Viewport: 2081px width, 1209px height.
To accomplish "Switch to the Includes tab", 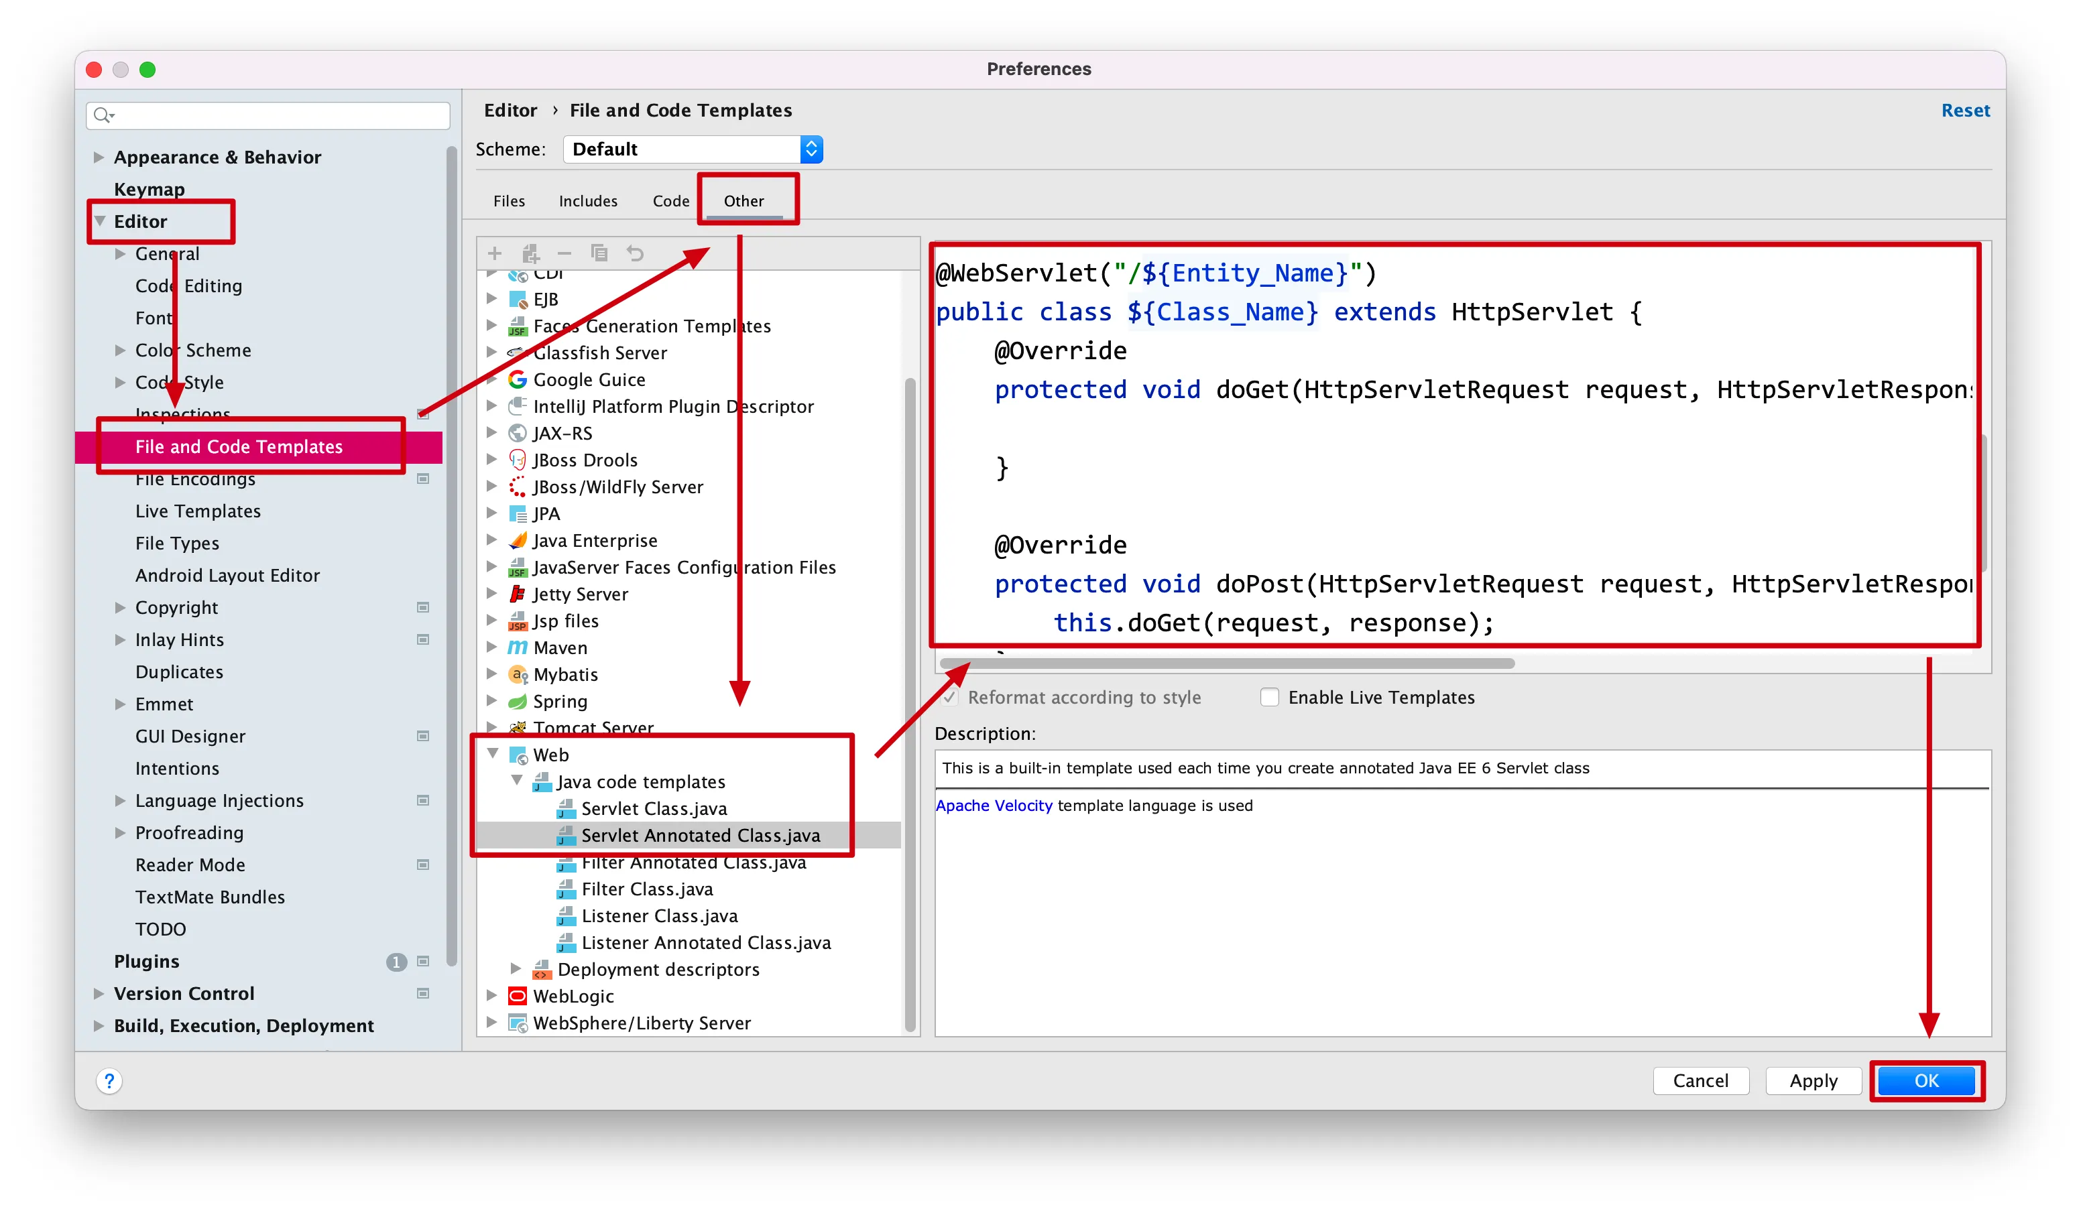I will pos(588,200).
